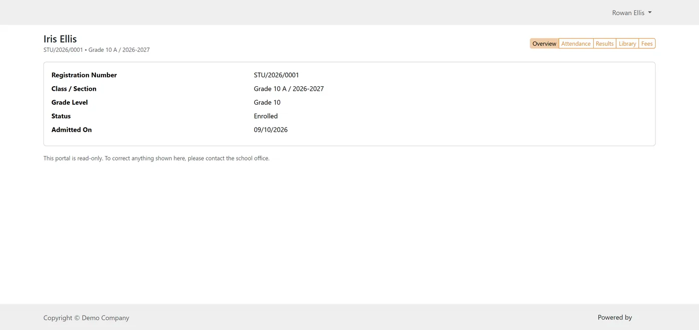
Task: Open the Rowan Ellis user dropdown
Action: click(x=632, y=13)
